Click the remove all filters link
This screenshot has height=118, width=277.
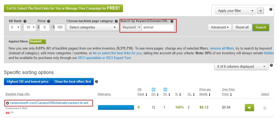222,48
